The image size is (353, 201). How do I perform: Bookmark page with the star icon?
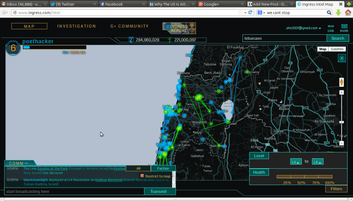pos(240,13)
